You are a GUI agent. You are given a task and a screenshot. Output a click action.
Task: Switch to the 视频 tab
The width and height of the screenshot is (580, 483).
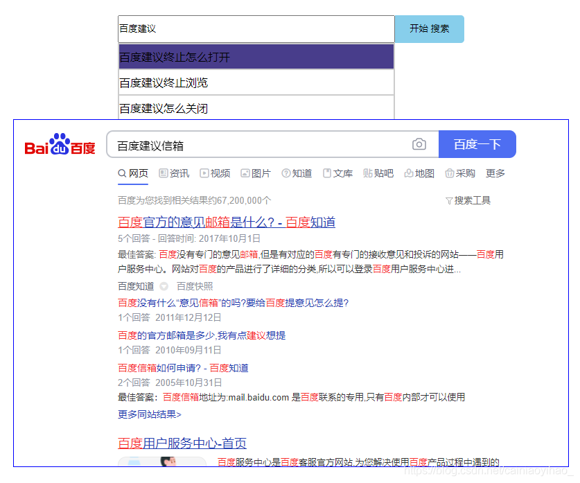[215, 173]
